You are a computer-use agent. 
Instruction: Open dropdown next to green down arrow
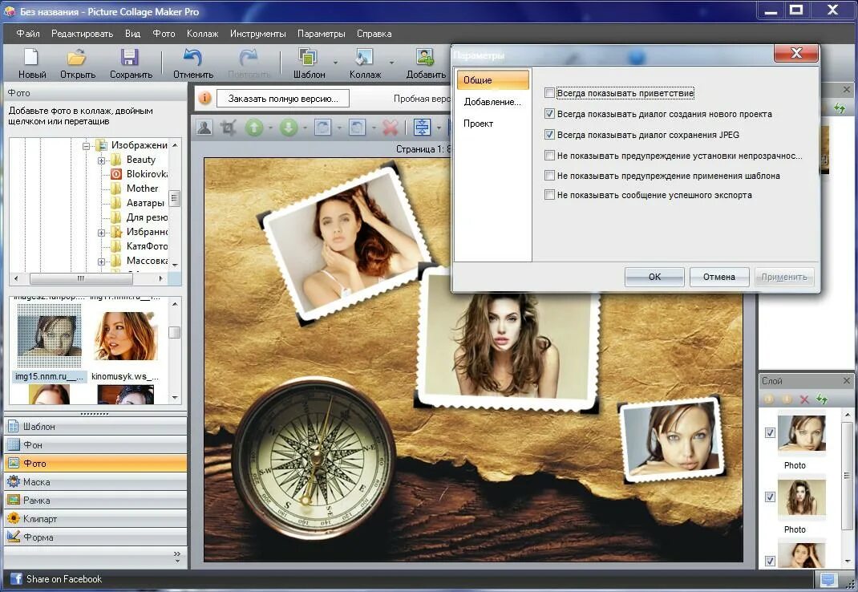(305, 128)
